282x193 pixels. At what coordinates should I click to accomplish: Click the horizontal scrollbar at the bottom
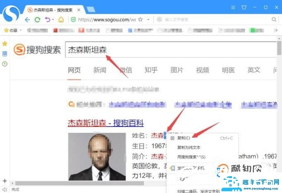tap(79, 184)
